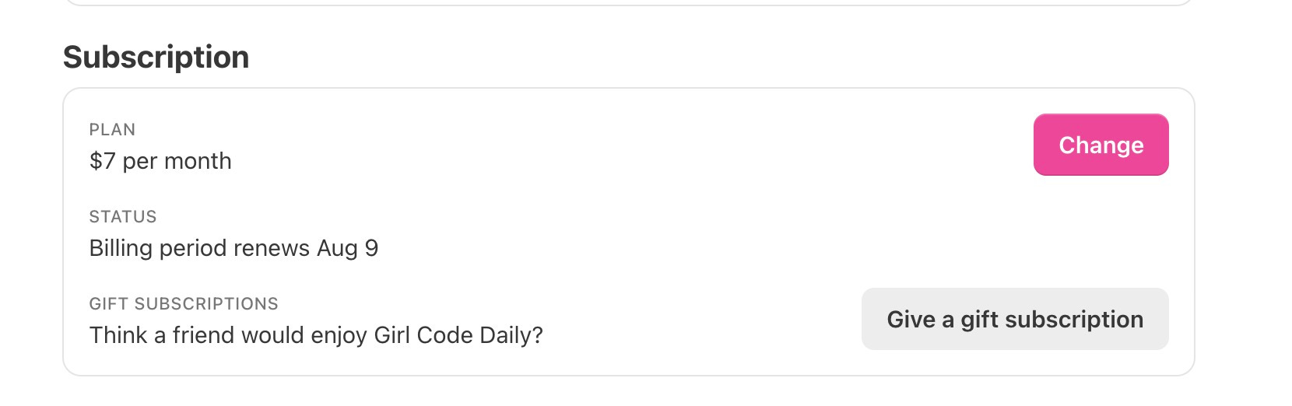Click the $7 price amount
This screenshot has height=406, width=1292.
click(103, 161)
